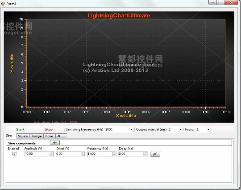Click the Form1 window icon
This screenshot has height=190, width=241.
pyautogui.click(x=3, y=4)
